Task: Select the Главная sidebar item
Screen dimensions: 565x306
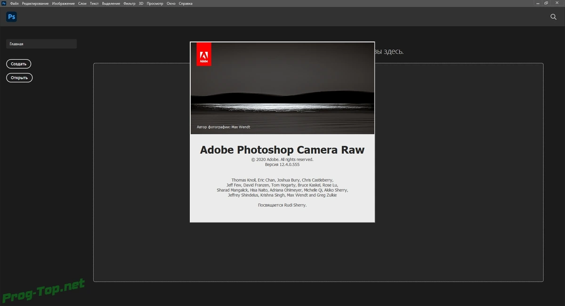Action: (41, 44)
